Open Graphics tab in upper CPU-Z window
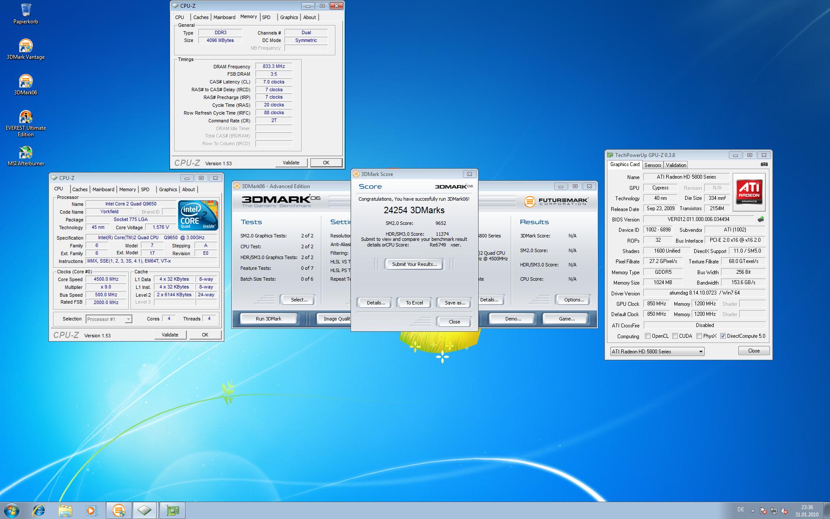This screenshot has width=830, height=519. (x=289, y=17)
